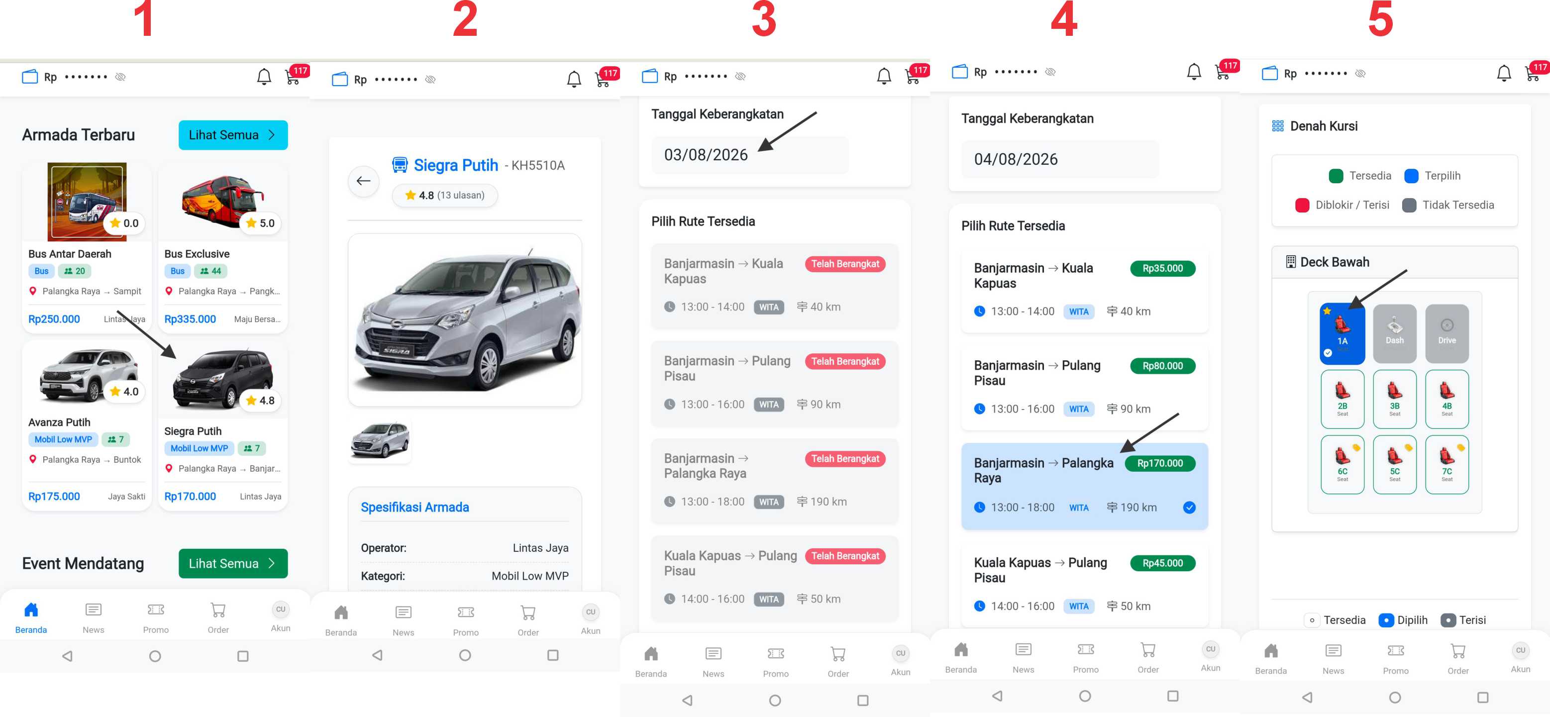1550x717 pixels.
Task: Tap the Android home circle in screen 1
Action: 155,656
